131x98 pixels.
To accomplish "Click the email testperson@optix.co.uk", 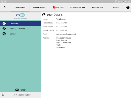I will (66, 34).
